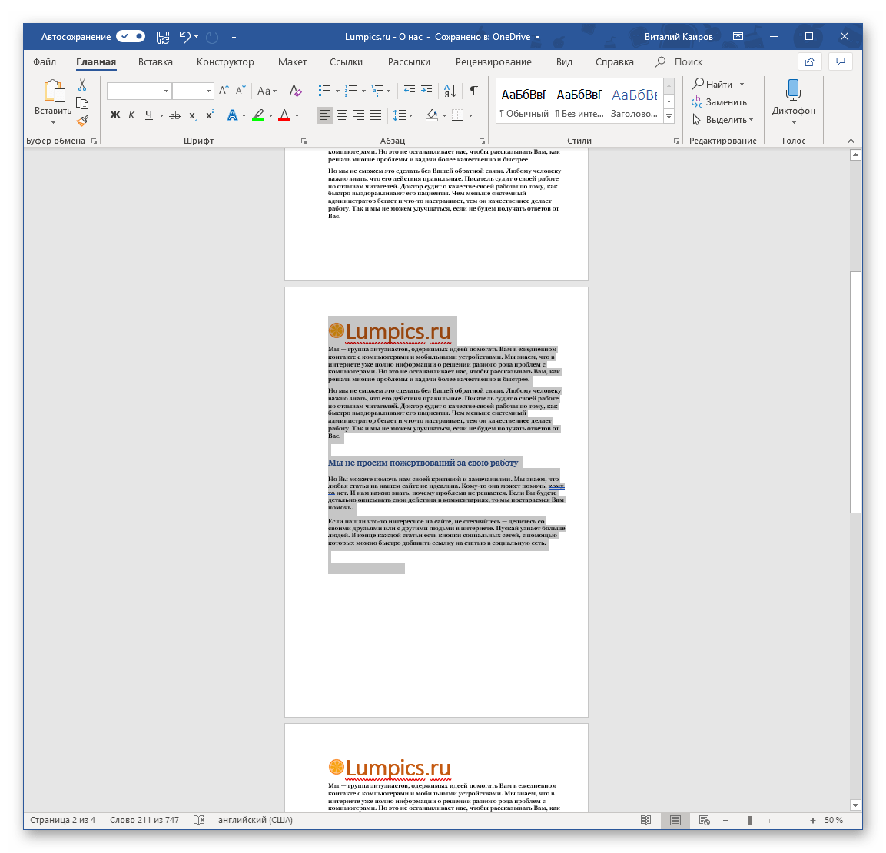Click the Cut scissors icon
Screen dimensions: 886x853
coord(82,85)
